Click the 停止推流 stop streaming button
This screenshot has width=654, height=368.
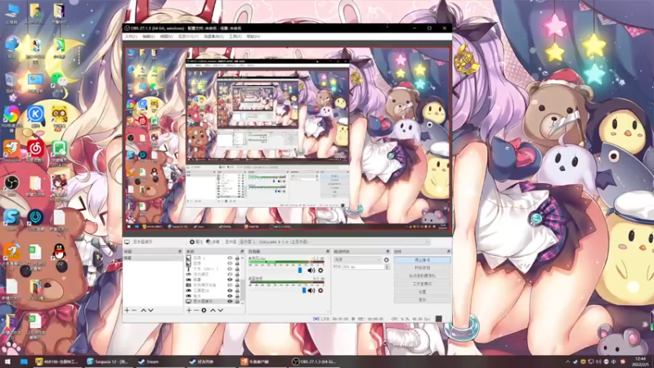tap(422, 260)
